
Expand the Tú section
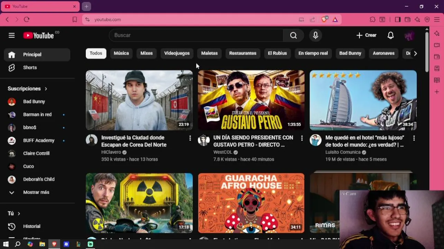(14, 213)
